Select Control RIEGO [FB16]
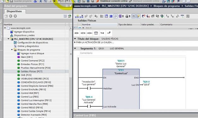This screenshot has width=198, height=118. (32, 108)
